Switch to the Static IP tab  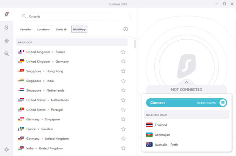click(61, 30)
